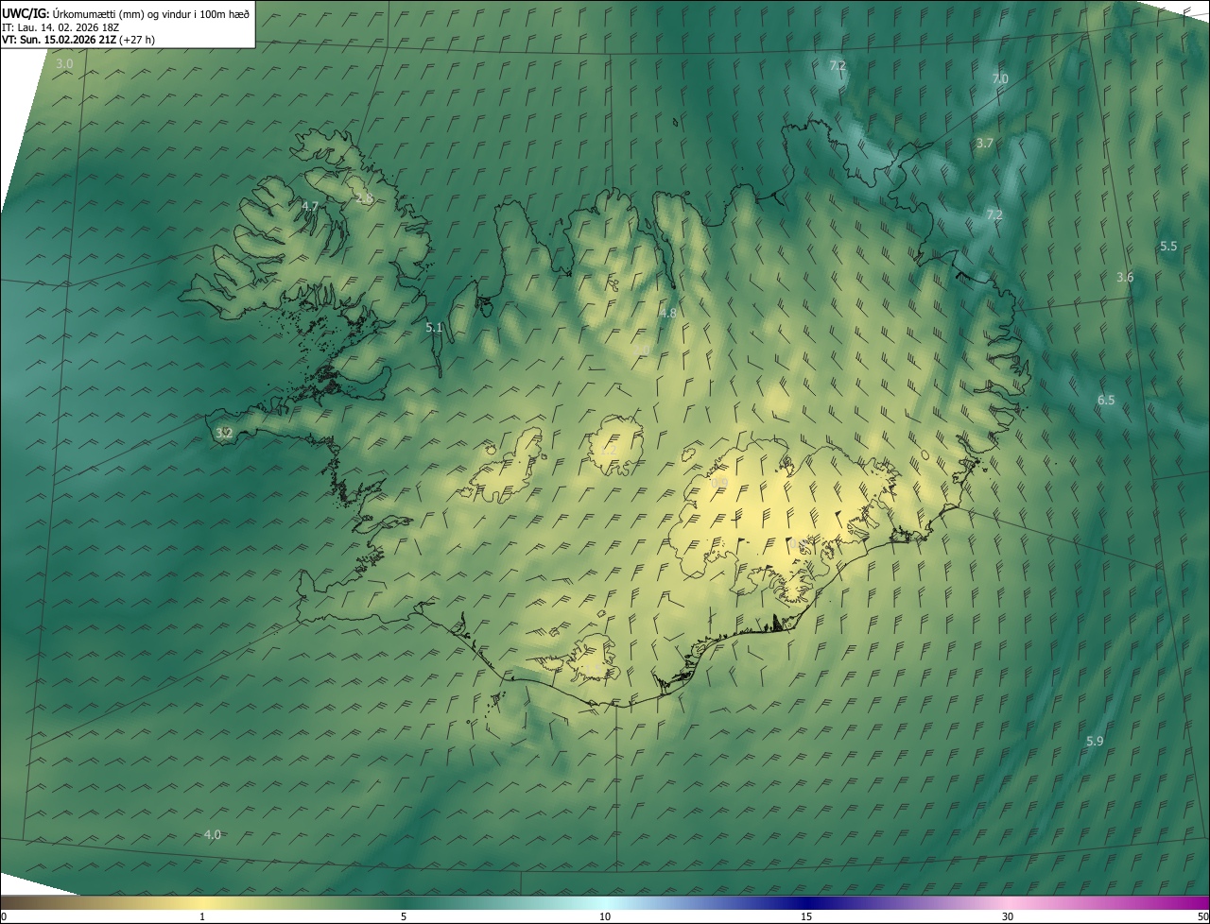Screen dimensions: 1210x924
Task: Select the 7.0 value label on the map
Action: coord(1000,78)
